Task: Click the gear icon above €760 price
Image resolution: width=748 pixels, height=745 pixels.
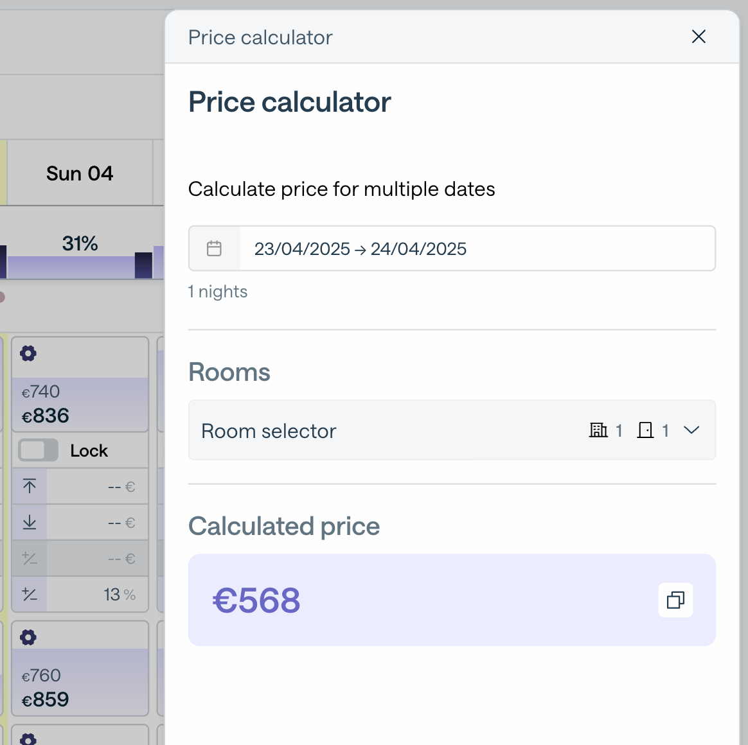Action: 28,637
